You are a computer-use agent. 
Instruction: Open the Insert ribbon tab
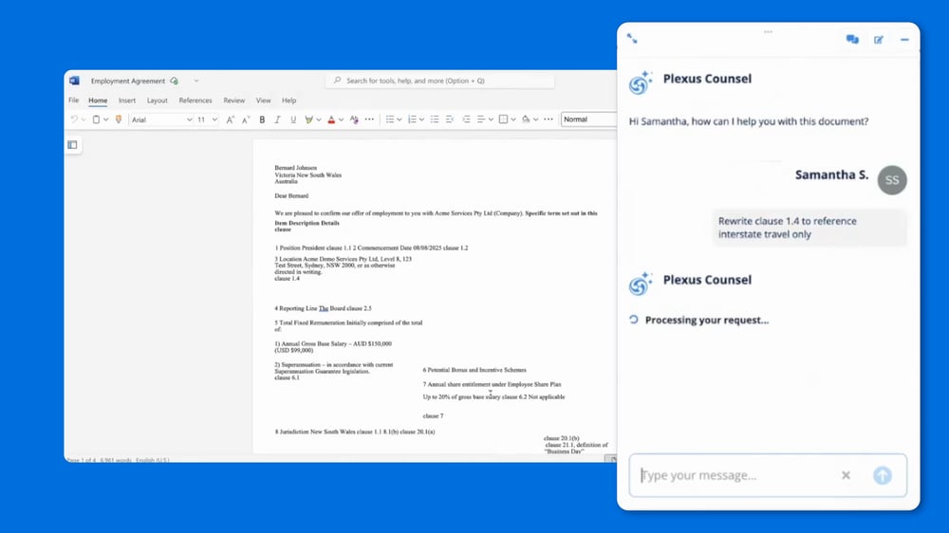click(127, 101)
